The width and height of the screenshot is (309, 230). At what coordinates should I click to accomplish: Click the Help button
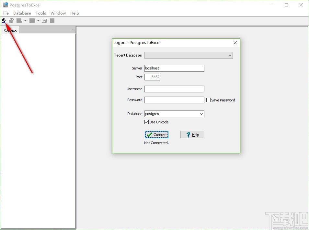(192, 134)
